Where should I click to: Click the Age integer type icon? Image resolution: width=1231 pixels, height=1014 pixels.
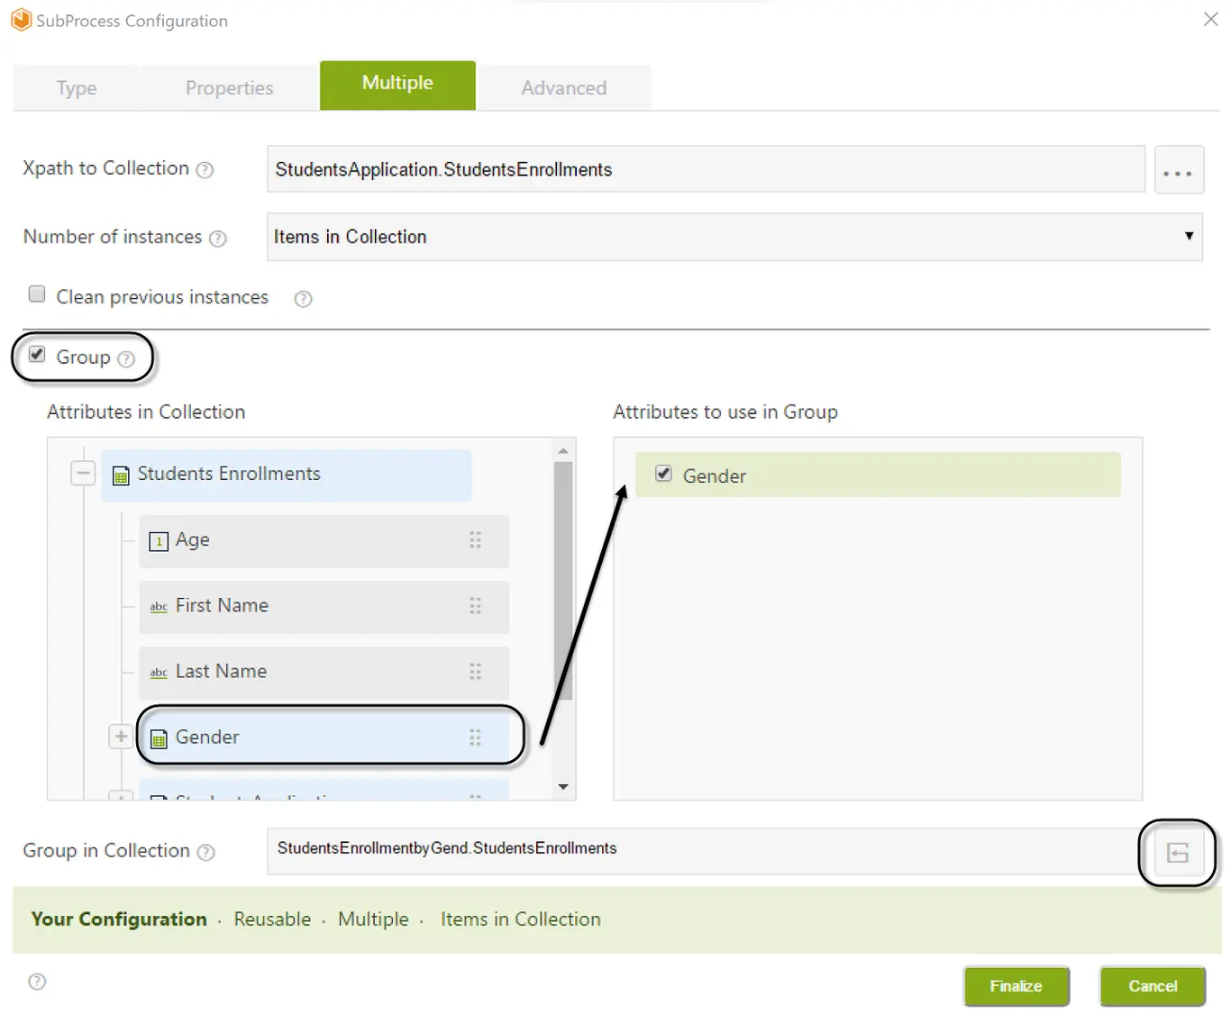tap(159, 541)
